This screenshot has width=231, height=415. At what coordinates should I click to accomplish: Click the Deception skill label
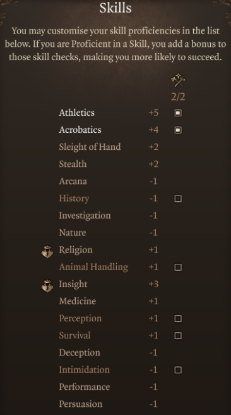[80, 352]
